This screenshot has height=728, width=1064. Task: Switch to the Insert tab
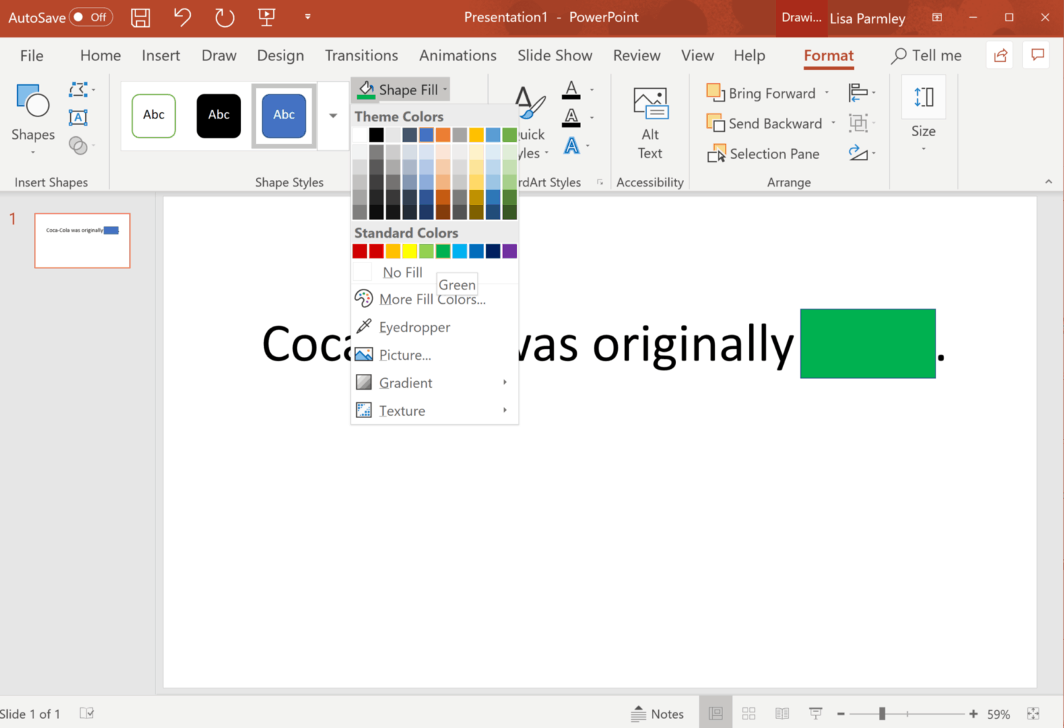161,55
